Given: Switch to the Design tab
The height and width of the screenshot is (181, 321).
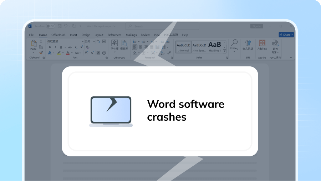Looking at the screenshot, I should (86, 35).
